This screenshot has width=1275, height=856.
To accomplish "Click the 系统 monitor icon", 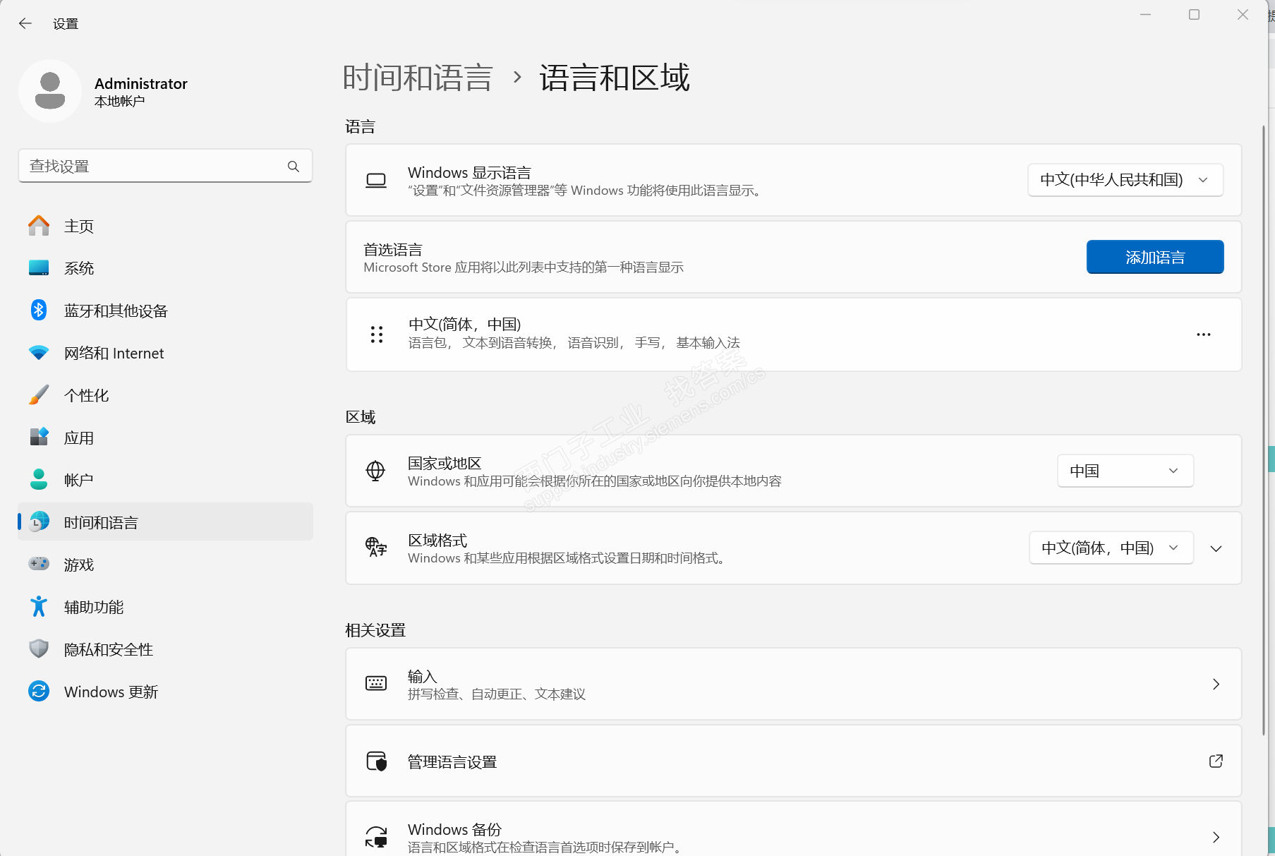I will click(x=39, y=268).
